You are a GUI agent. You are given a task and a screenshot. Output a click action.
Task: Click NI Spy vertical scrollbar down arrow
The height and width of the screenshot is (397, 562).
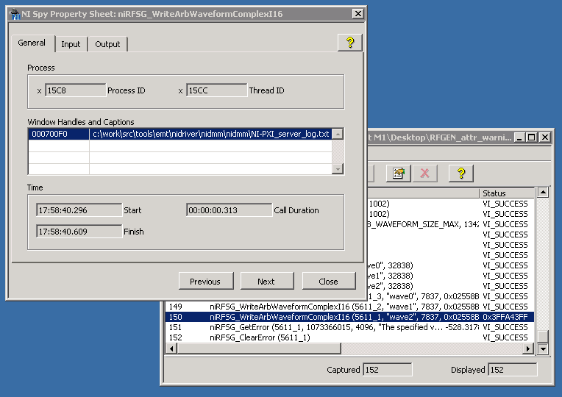(543, 349)
